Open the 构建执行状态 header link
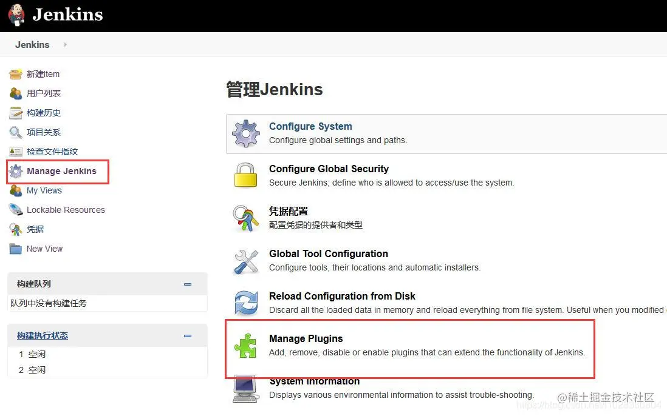Viewport: 667px width, 416px height. point(43,336)
